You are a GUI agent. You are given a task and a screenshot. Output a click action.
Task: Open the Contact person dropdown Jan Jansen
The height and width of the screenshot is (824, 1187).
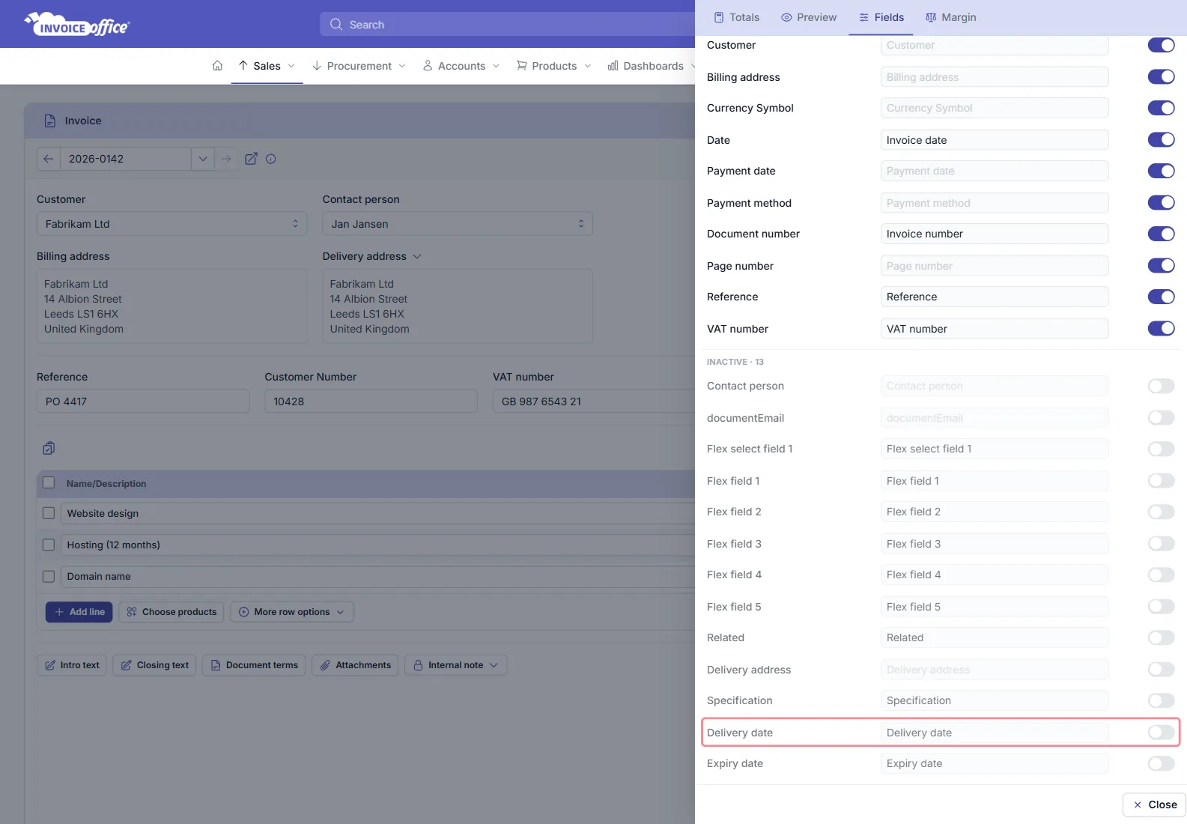pyautogui.click(x=458, y=224)
